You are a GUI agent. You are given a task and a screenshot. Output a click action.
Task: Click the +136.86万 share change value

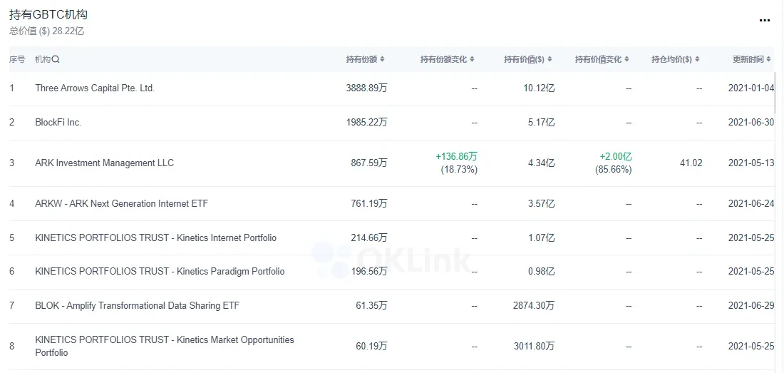point(456,157)
